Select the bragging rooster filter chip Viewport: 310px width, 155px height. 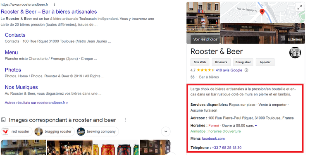[x=54, y=131]
